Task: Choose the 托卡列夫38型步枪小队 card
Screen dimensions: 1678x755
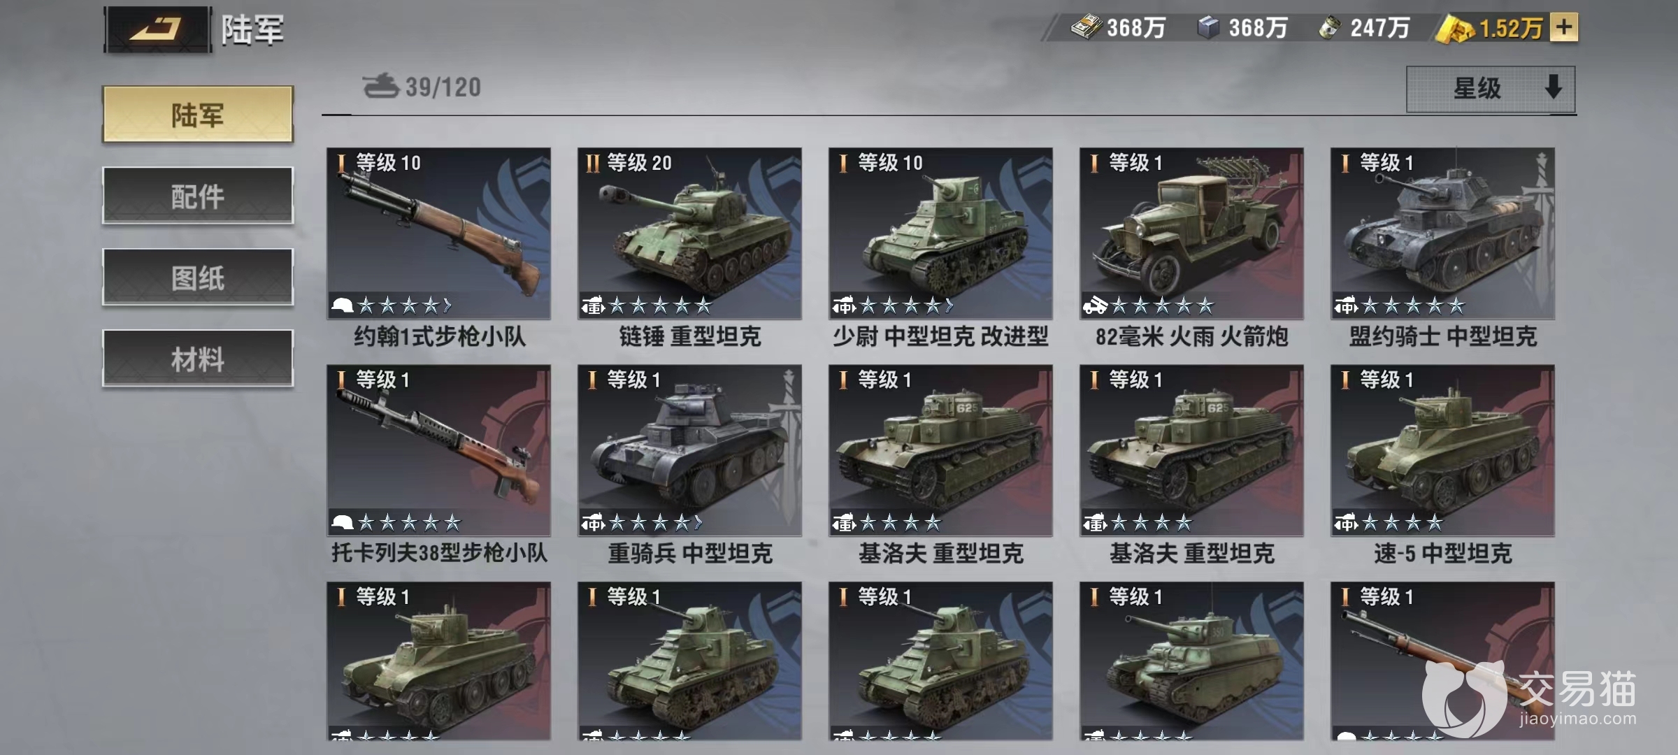Action: pos(439,465)
